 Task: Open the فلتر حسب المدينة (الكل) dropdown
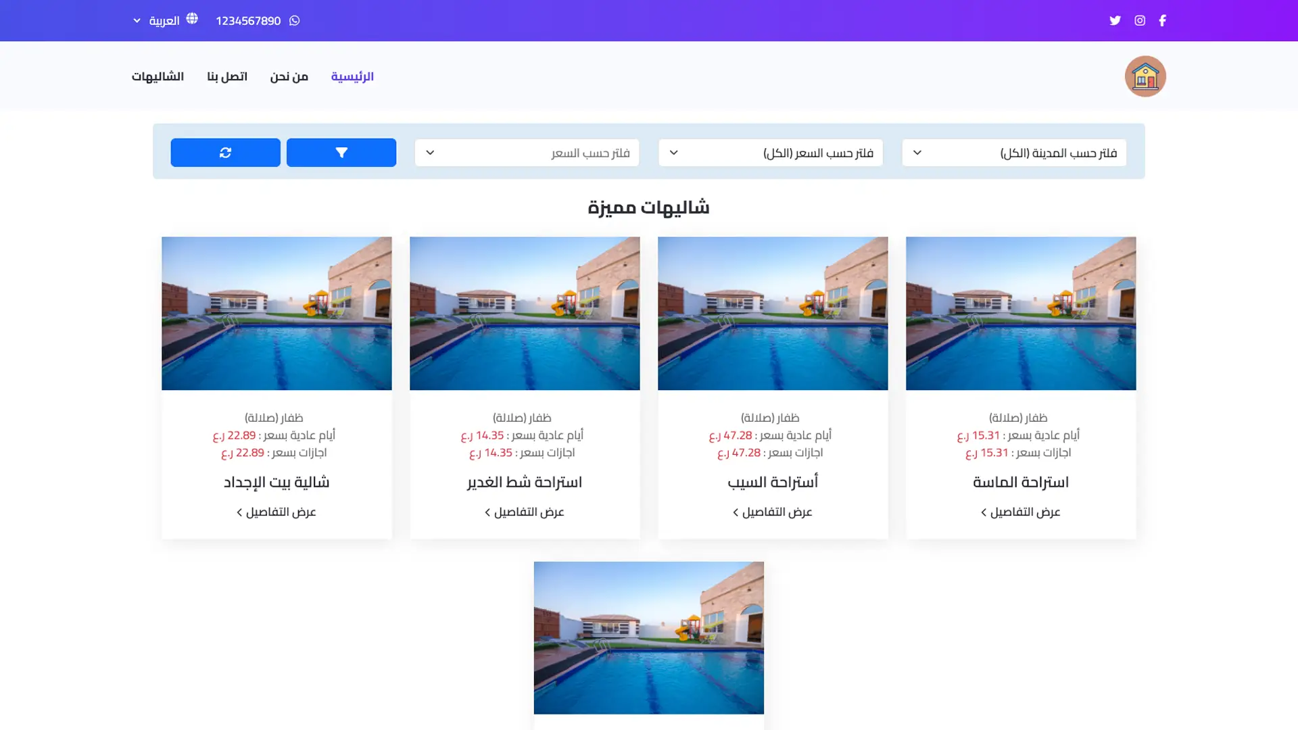[x=1014, y=153]
